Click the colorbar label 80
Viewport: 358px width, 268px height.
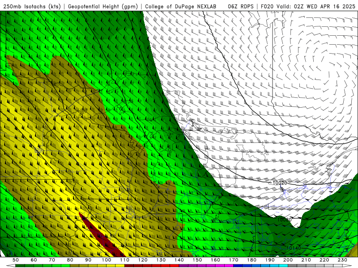coord(70,260)
